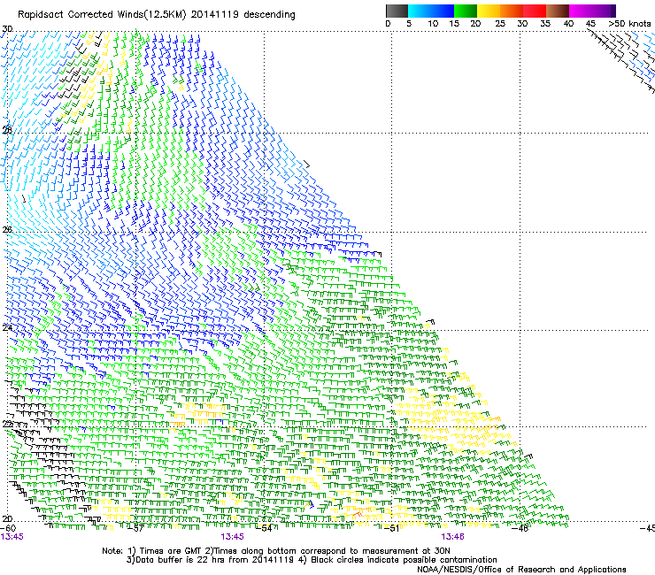
Task: Click the latitude label 20
Action: (x=7, y=519)
